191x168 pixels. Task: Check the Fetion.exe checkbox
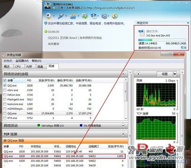(x=5, y=95)
